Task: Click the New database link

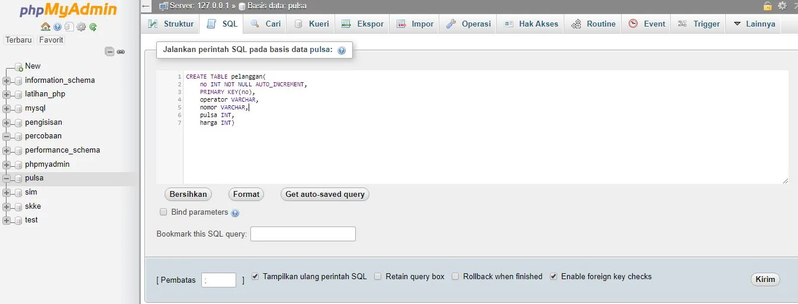Action: coord(33,66)
